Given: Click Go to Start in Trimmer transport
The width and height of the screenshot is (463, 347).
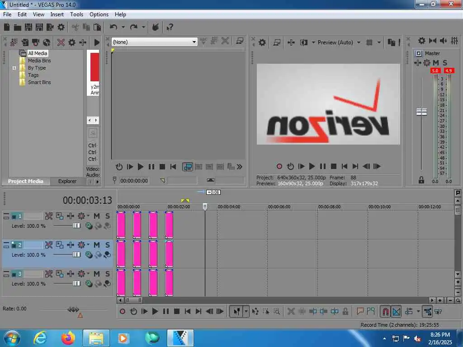Looking at the screenshot, I should pos(173,167).
